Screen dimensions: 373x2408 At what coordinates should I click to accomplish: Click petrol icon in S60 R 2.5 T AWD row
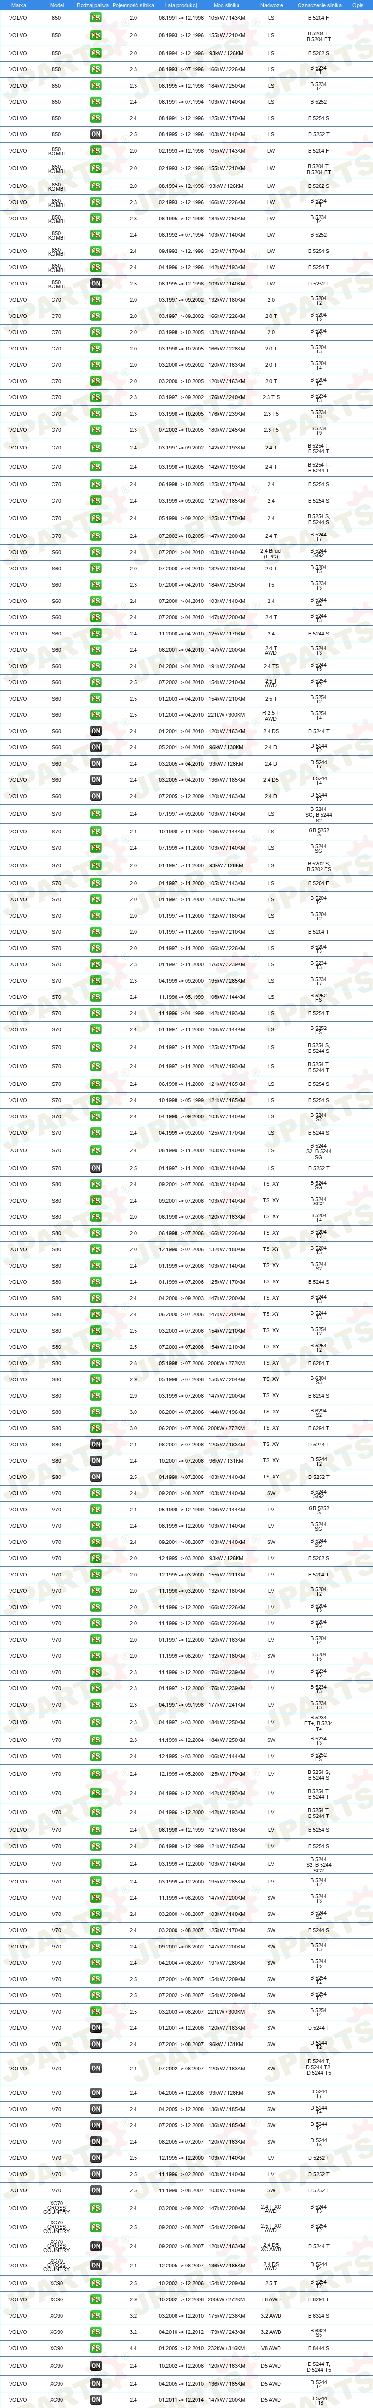pos(96,715)
